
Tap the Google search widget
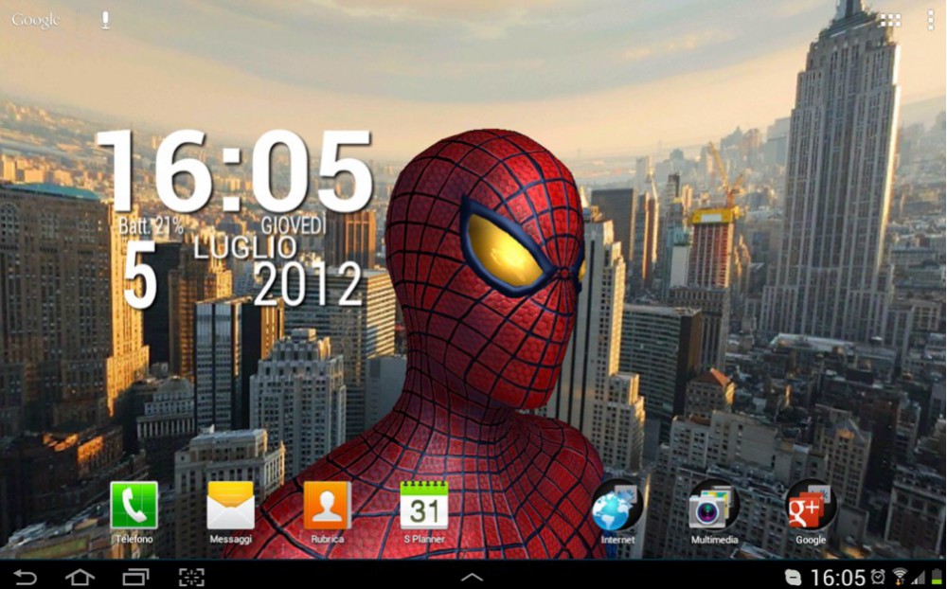[36, 20]
